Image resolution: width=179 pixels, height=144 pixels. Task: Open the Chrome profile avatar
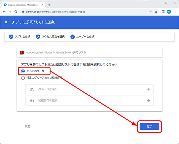coord(169,12)
